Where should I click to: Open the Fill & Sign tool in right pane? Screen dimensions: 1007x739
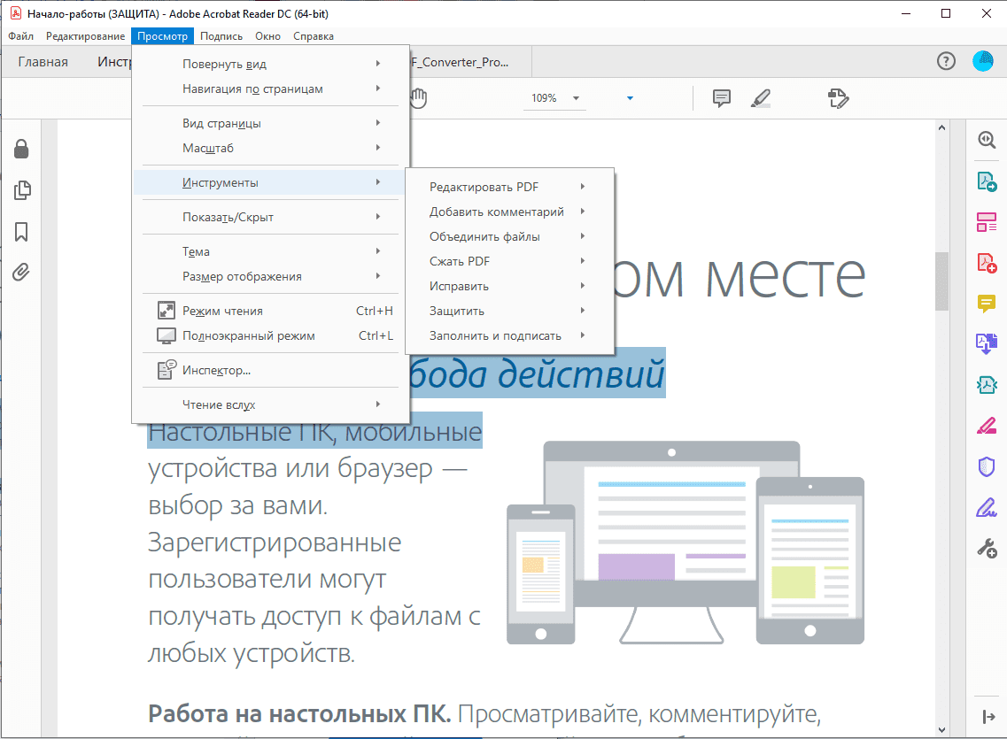click(x=987, y=507)
